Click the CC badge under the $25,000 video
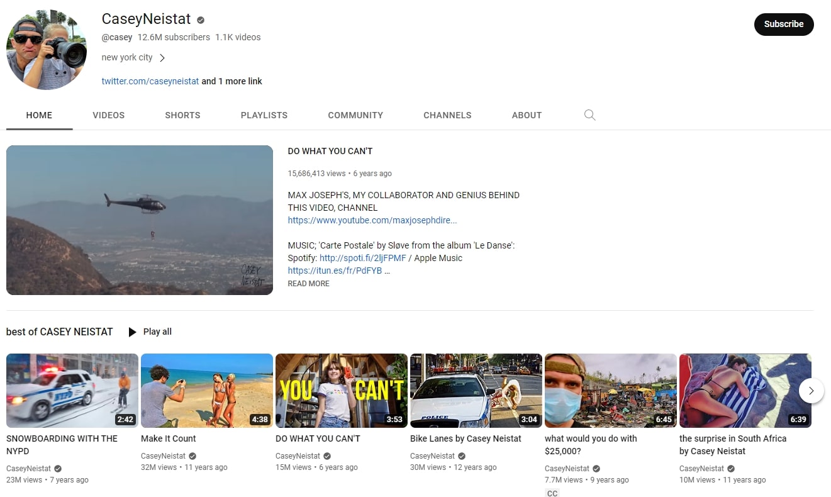This screenshot has height=497, width=831. (552, 493)
